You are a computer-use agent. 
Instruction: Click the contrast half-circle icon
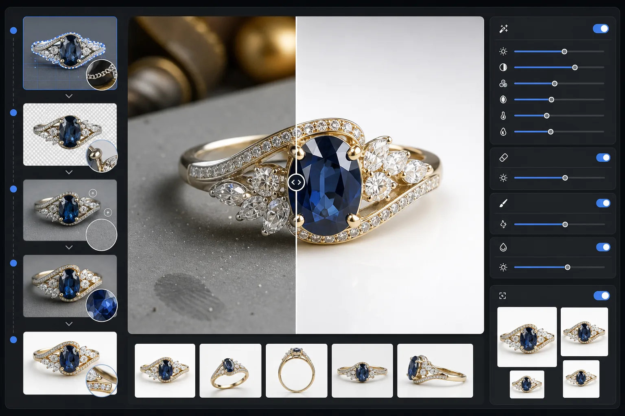(x=503, y=67)
